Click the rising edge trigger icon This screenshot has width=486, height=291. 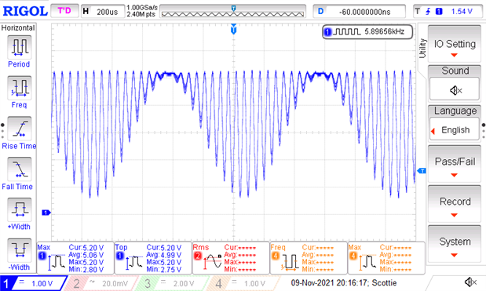pos(429,12)
